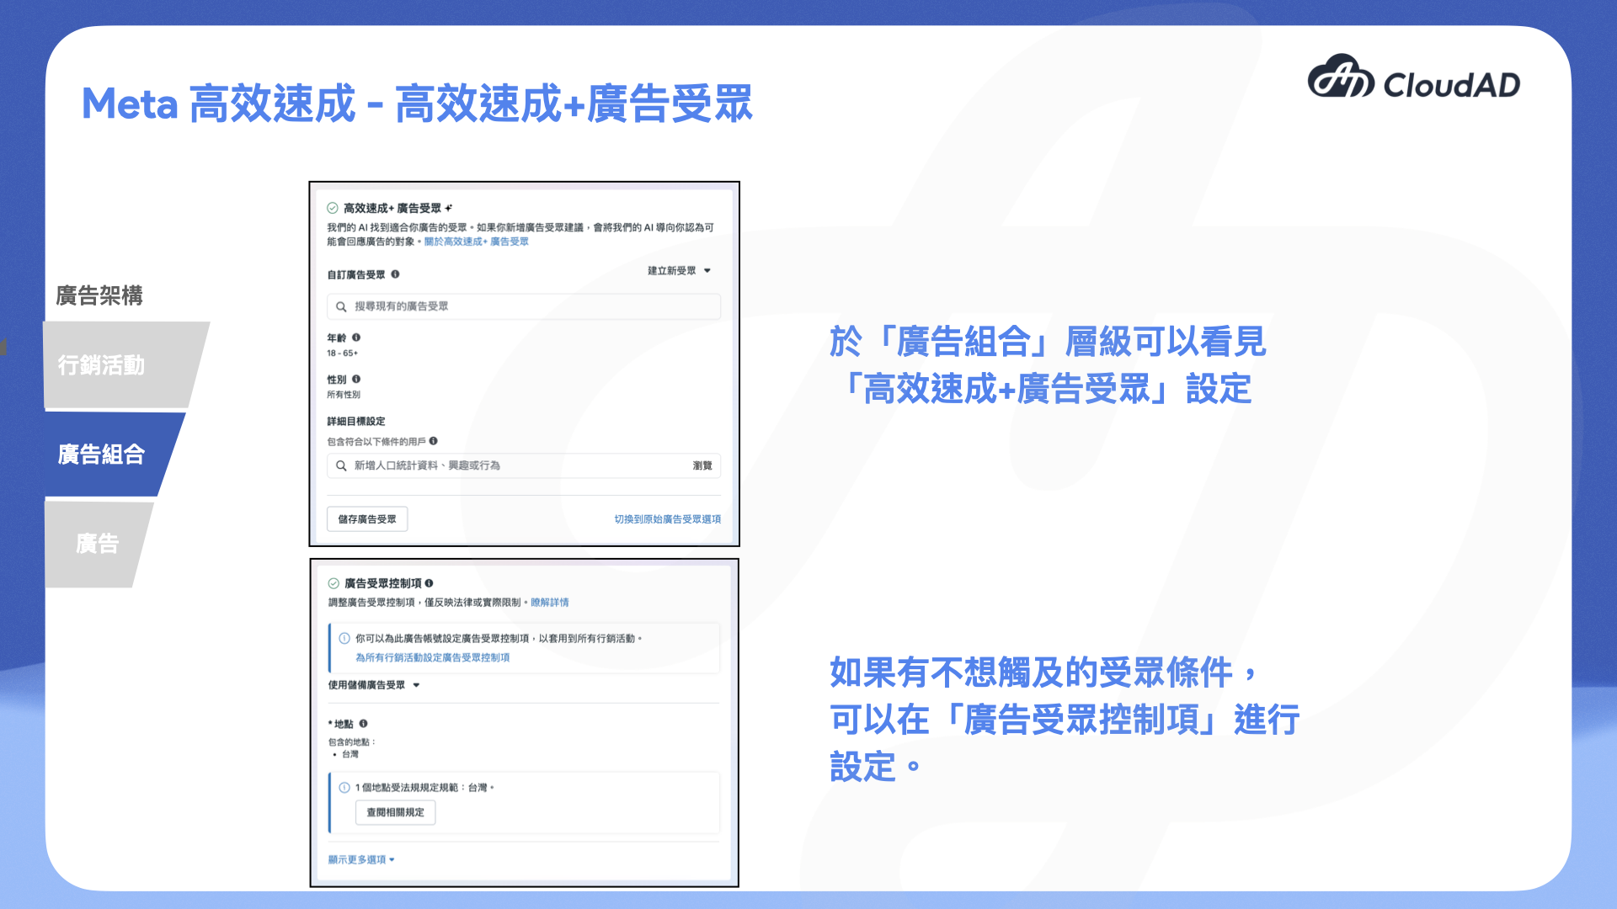
Task: Click the sparkle icon after 高效速成+廣告受眾 title
Action: (449, 208)
